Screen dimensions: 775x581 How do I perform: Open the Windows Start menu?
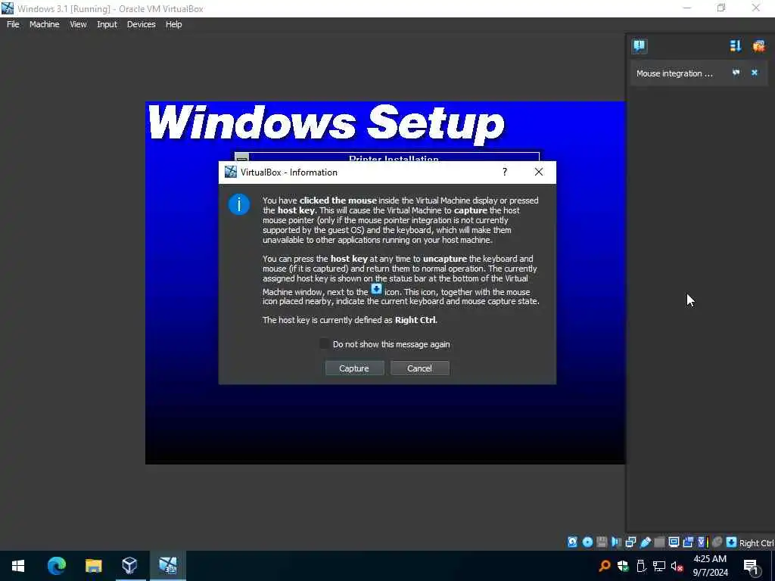pos(18,566)
